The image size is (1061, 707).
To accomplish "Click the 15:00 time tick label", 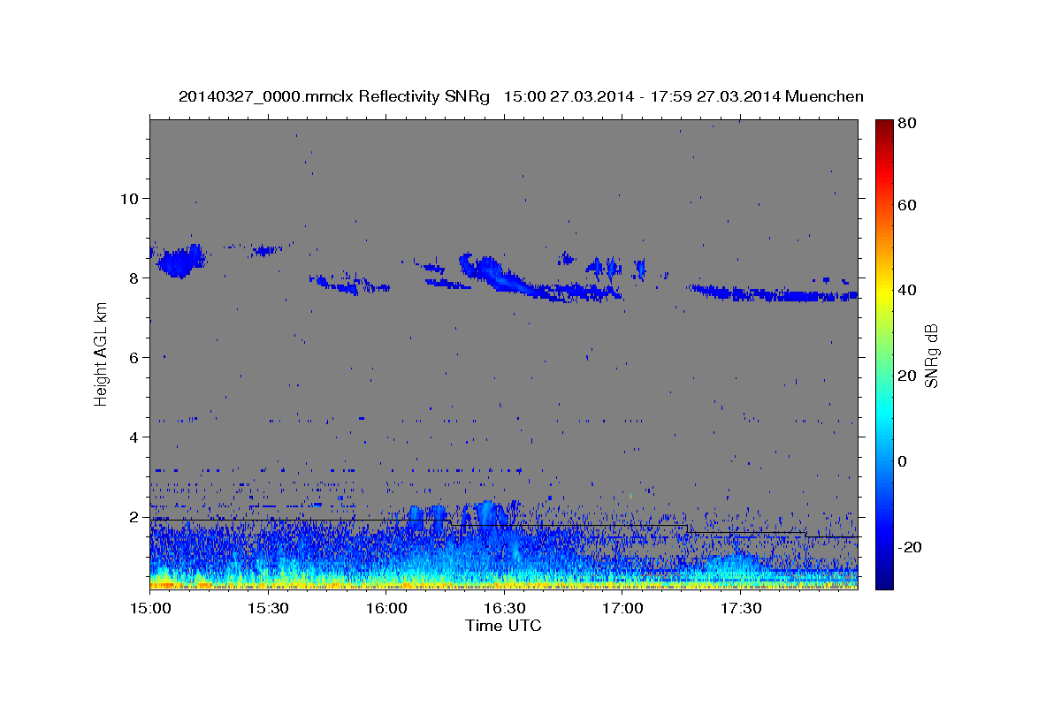I will click(149, 609).
